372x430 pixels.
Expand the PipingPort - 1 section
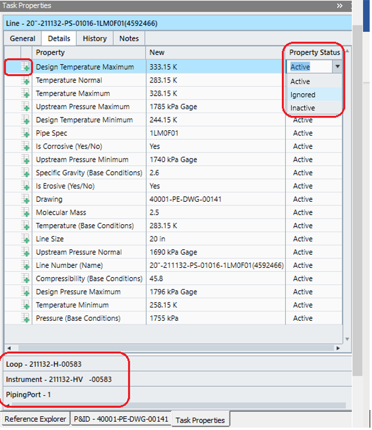click(x=28, y=394)
